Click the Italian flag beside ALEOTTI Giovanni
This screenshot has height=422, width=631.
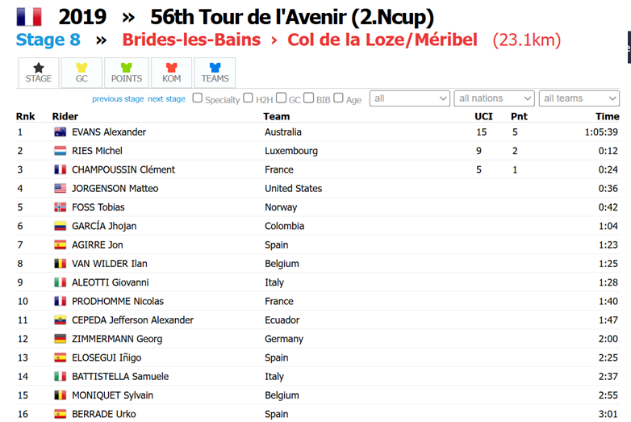point(60,282)
